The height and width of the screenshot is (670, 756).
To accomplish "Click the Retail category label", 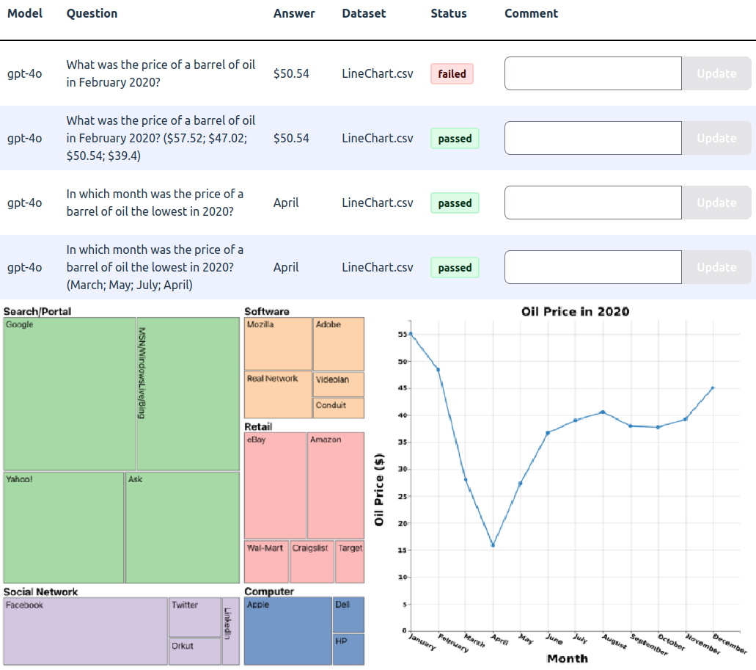I will click(x=258, y=426).
